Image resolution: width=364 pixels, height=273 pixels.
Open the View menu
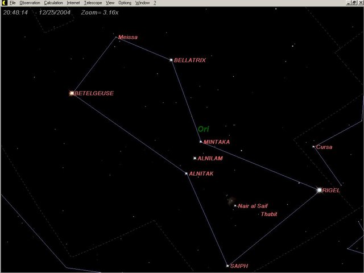click(110, 3)
